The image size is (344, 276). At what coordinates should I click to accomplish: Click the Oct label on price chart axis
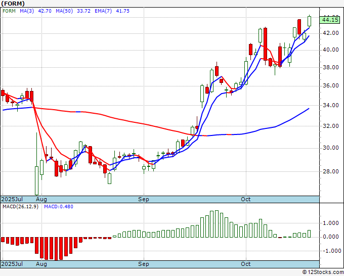tap(245, 199)
